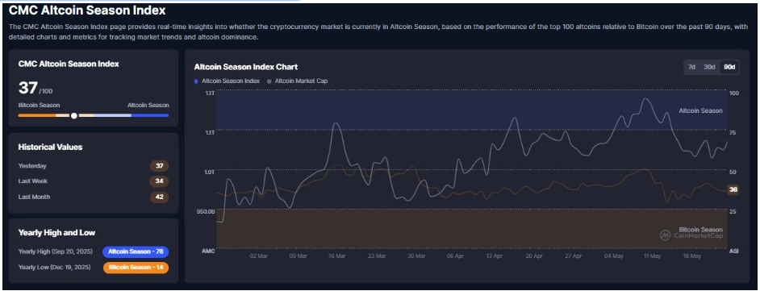Click the Altcoin Season zone label in chart

coord(700,111)
